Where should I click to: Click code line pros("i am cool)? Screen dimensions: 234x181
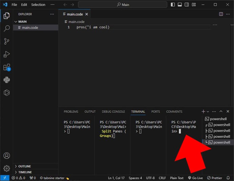93,27
